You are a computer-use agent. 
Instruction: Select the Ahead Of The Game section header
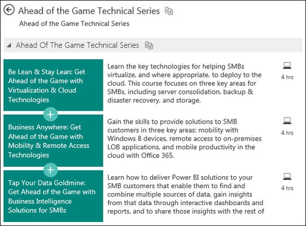(x=153, y=45)
